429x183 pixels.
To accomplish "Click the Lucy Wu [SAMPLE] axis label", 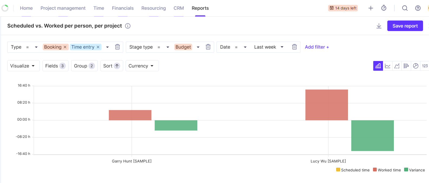I will point(328,161).
